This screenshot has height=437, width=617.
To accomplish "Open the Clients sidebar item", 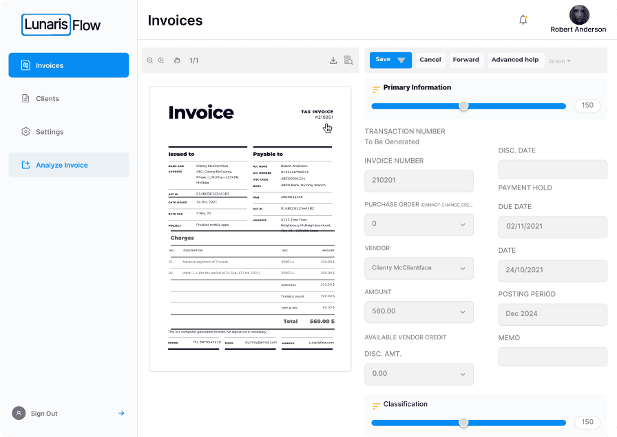I will [x=68, y=98].
